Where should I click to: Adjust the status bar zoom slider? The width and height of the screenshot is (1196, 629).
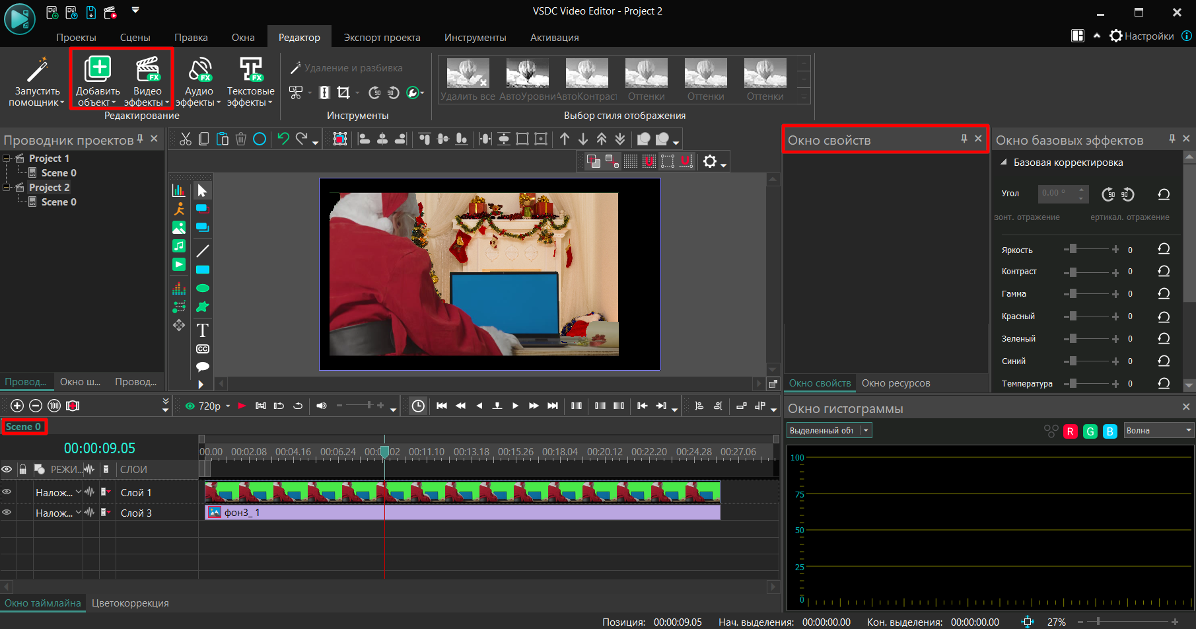pos(1128,622)
